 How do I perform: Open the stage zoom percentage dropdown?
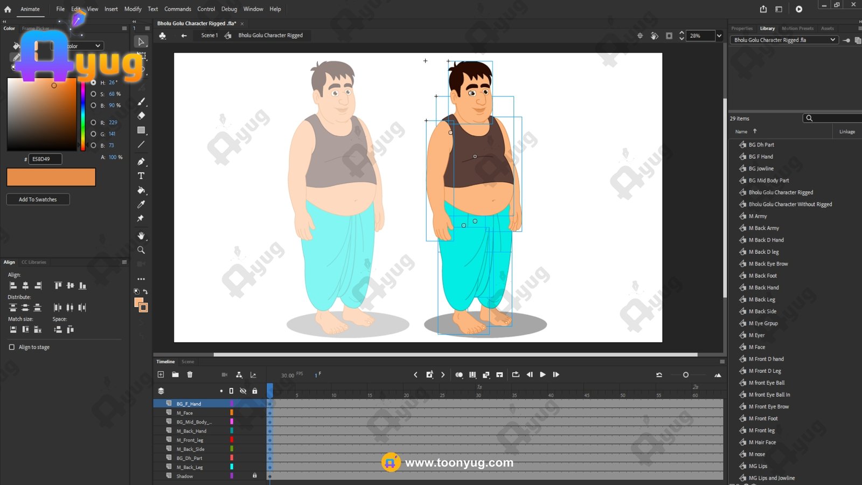[719, 36]
